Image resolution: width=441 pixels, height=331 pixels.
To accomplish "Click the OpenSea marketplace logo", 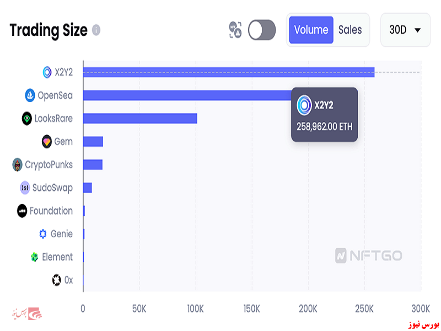I will pos(30,95).
